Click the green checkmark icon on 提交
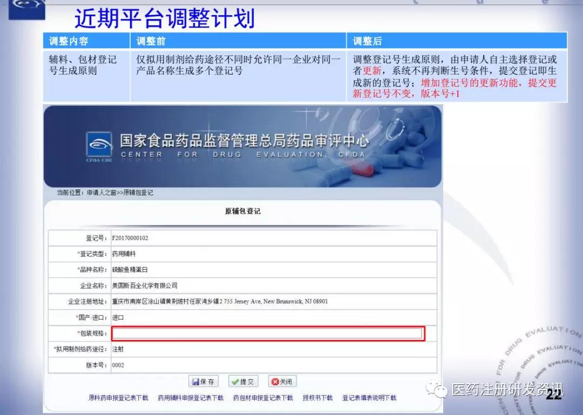This screenshot has height=415, width=583. coord(235,382)
